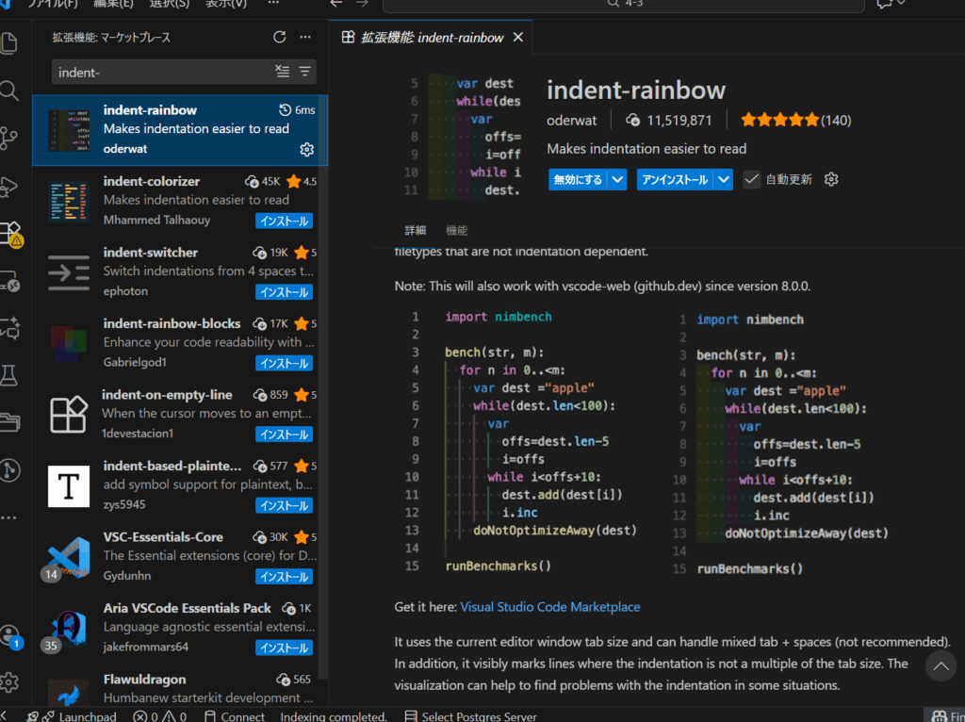Open the Source Control view
The width and height of the screenshot is (965, 722).
tap(9, 139)
